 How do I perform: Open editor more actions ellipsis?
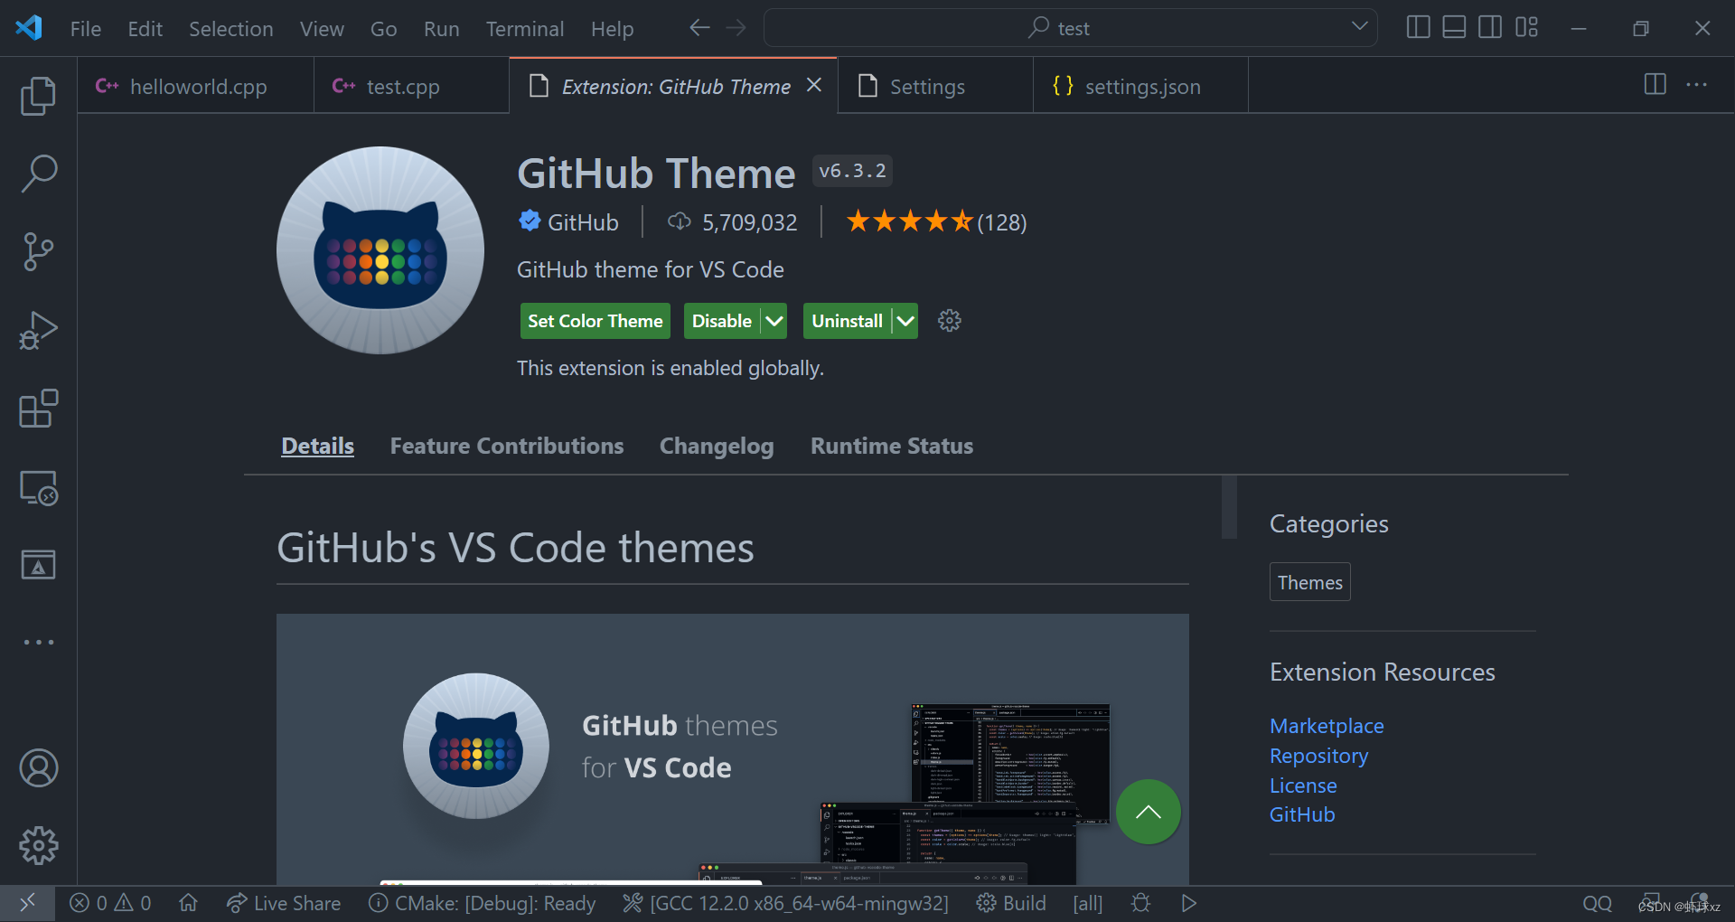click(x=1696, y=85)
